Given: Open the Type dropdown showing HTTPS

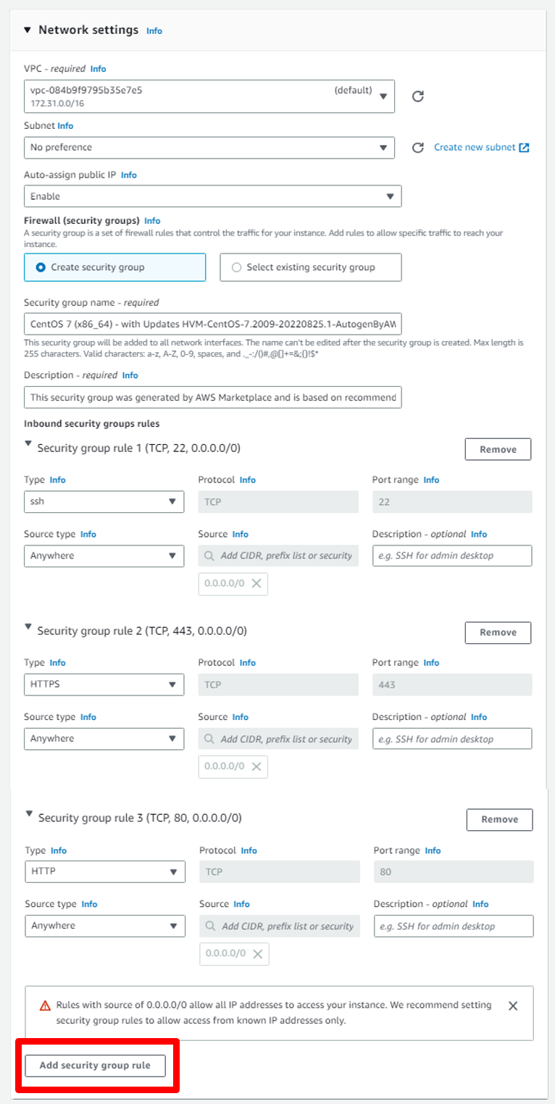Looking at the screenshot, I should pyautogui.click(x=104, y=684).
